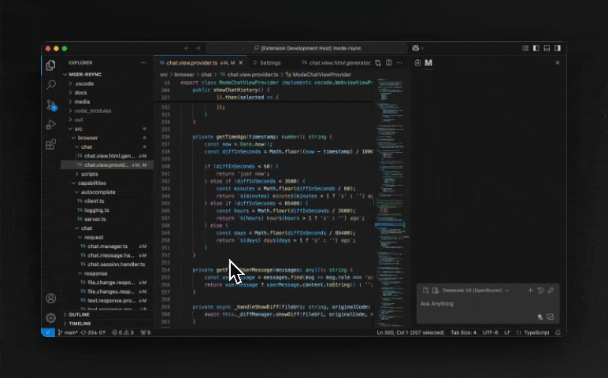The image size is (608, 378).
Task: Click the Explorer more actions ellipsis
Action: click(144, 62)
